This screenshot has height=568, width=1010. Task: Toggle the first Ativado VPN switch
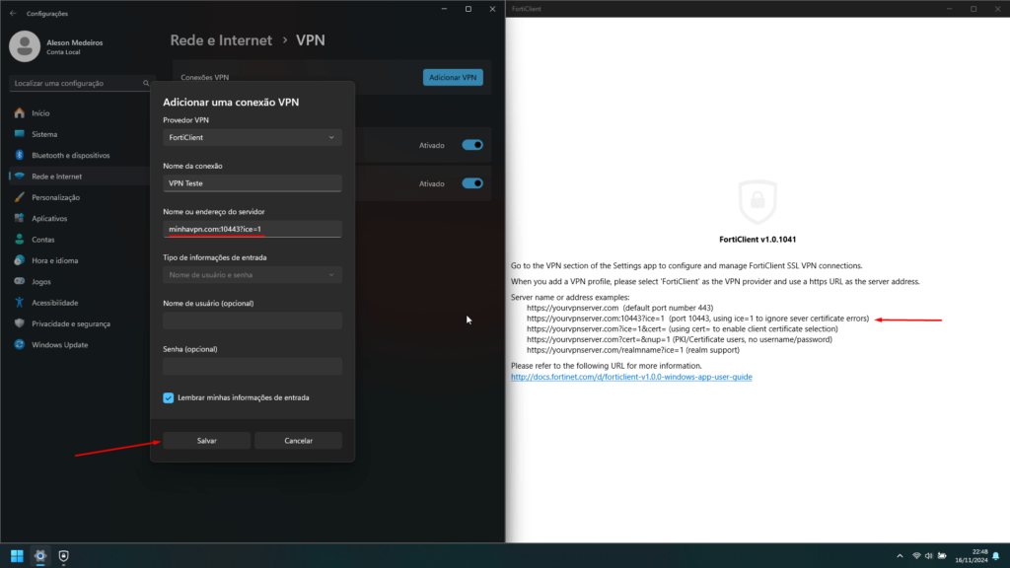(472, 145)
